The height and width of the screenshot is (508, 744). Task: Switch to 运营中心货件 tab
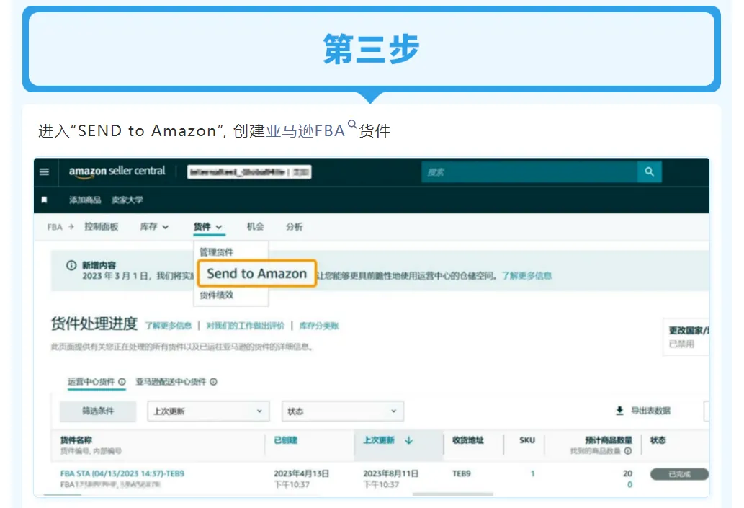(x=91, y=382)
